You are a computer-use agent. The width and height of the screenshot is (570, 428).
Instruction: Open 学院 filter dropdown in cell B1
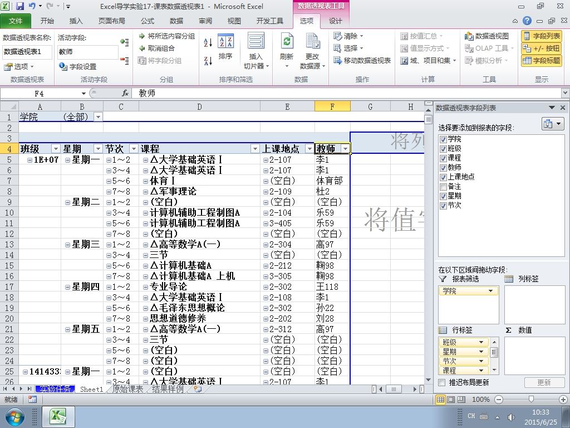click(98, 117)
